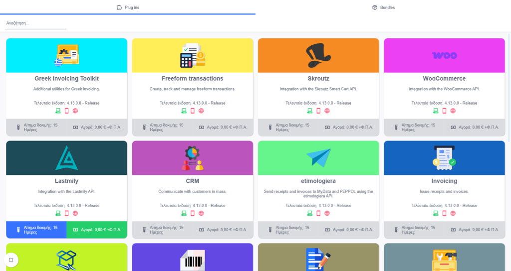The width and height of the screenshot is (511, 271).
Task: Purchase Freeform transactions plugin
Action: (223, 127)
